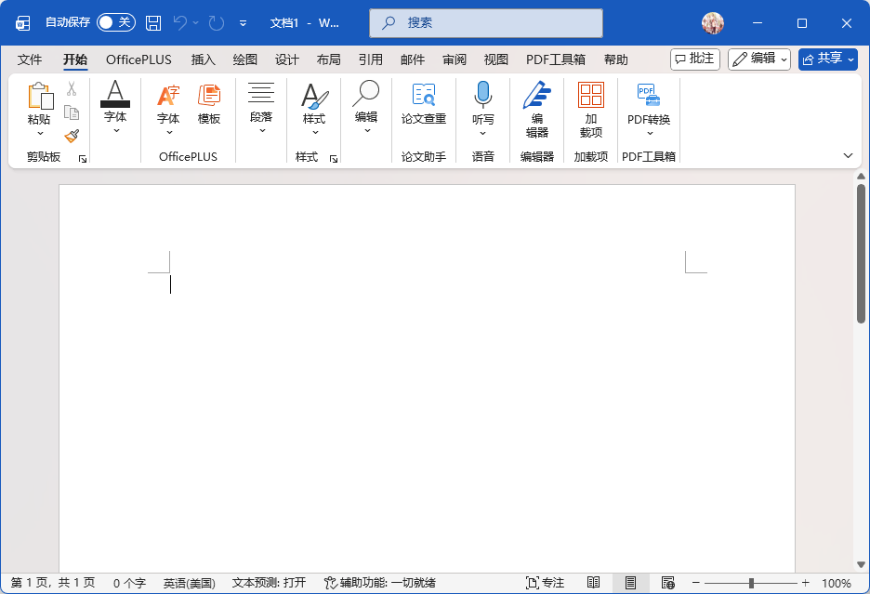
Task: Open the 剪贴板 dialog launcher
Action: pos(83,159)
